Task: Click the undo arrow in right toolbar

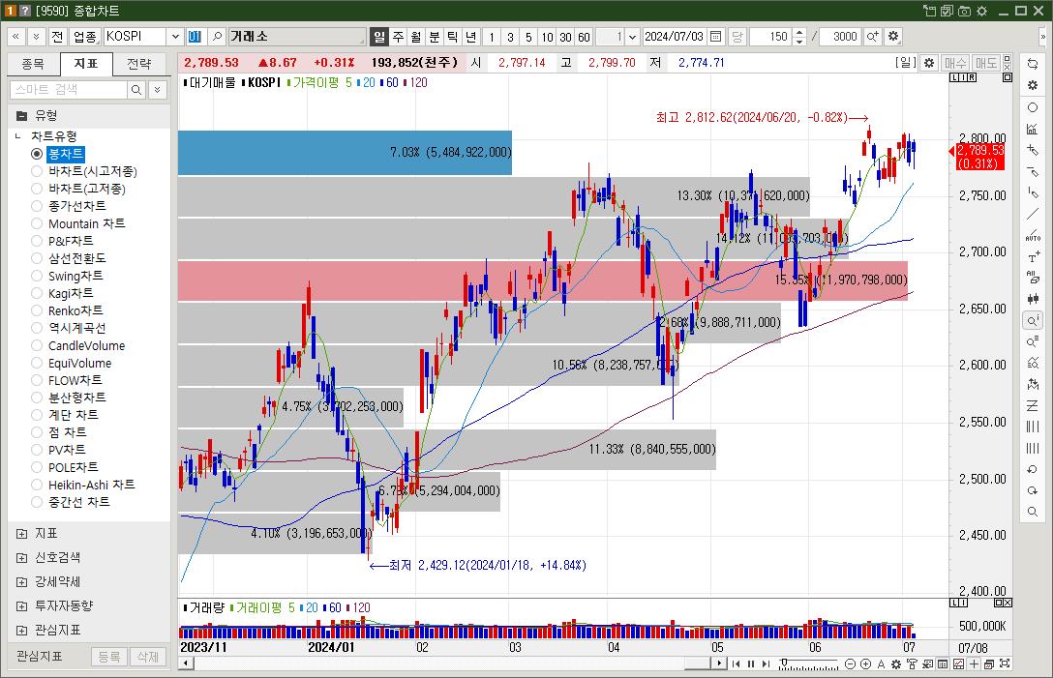Action: coord(1033,470)
